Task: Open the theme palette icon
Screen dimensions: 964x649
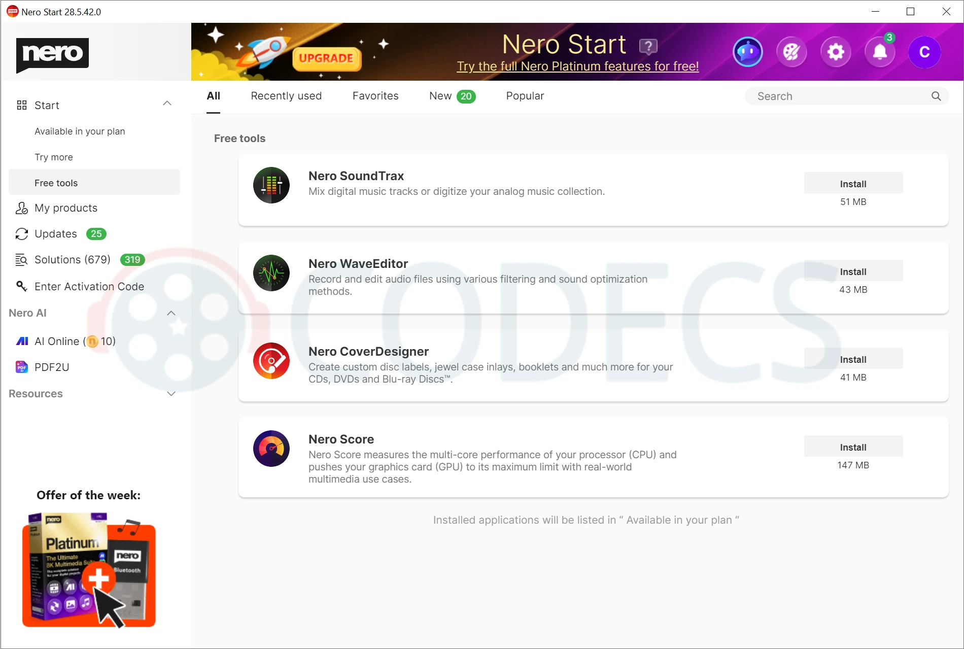Action: coord(791,52)
